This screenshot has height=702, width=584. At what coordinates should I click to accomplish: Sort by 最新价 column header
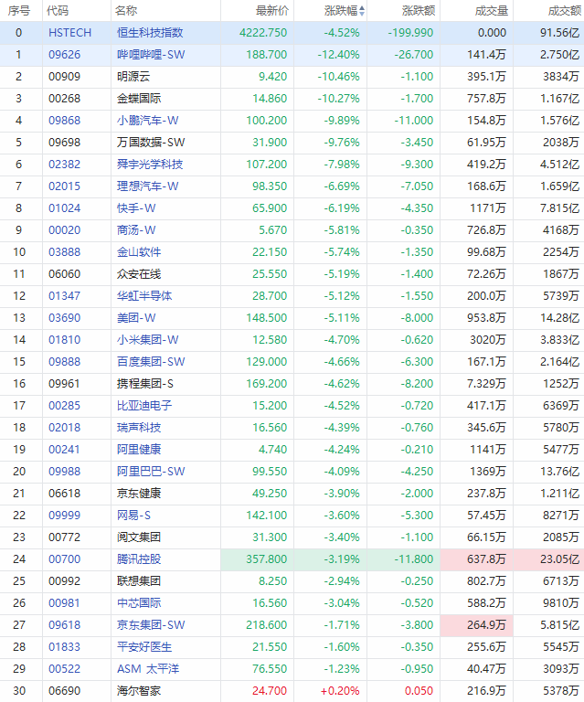point(272,11)
